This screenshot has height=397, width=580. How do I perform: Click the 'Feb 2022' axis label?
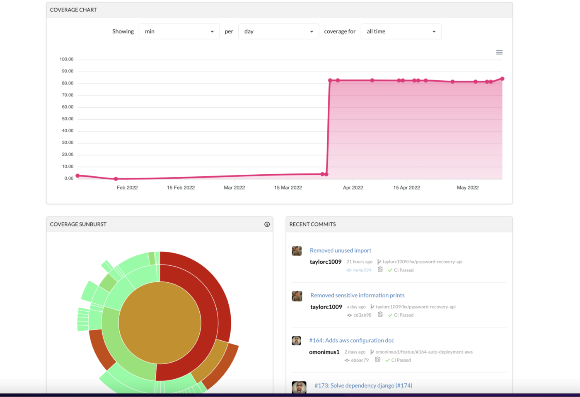(127, 188)
